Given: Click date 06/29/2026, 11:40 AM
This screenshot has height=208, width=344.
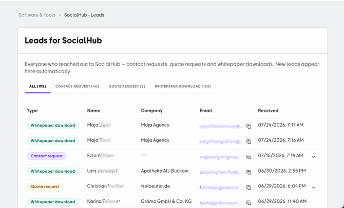Looking at the screenshot, I should tap(282, 201).
